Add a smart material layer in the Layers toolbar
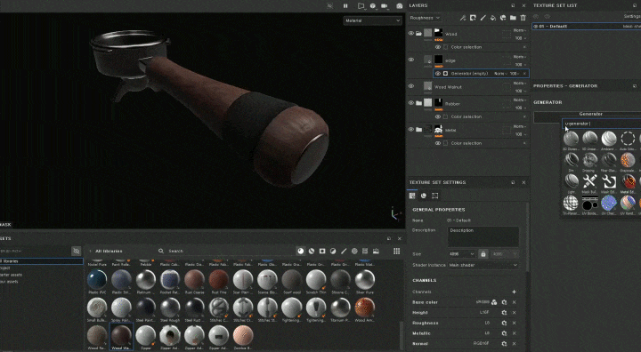The width and height of the screenshot is (641, 352). coord(503,18)
